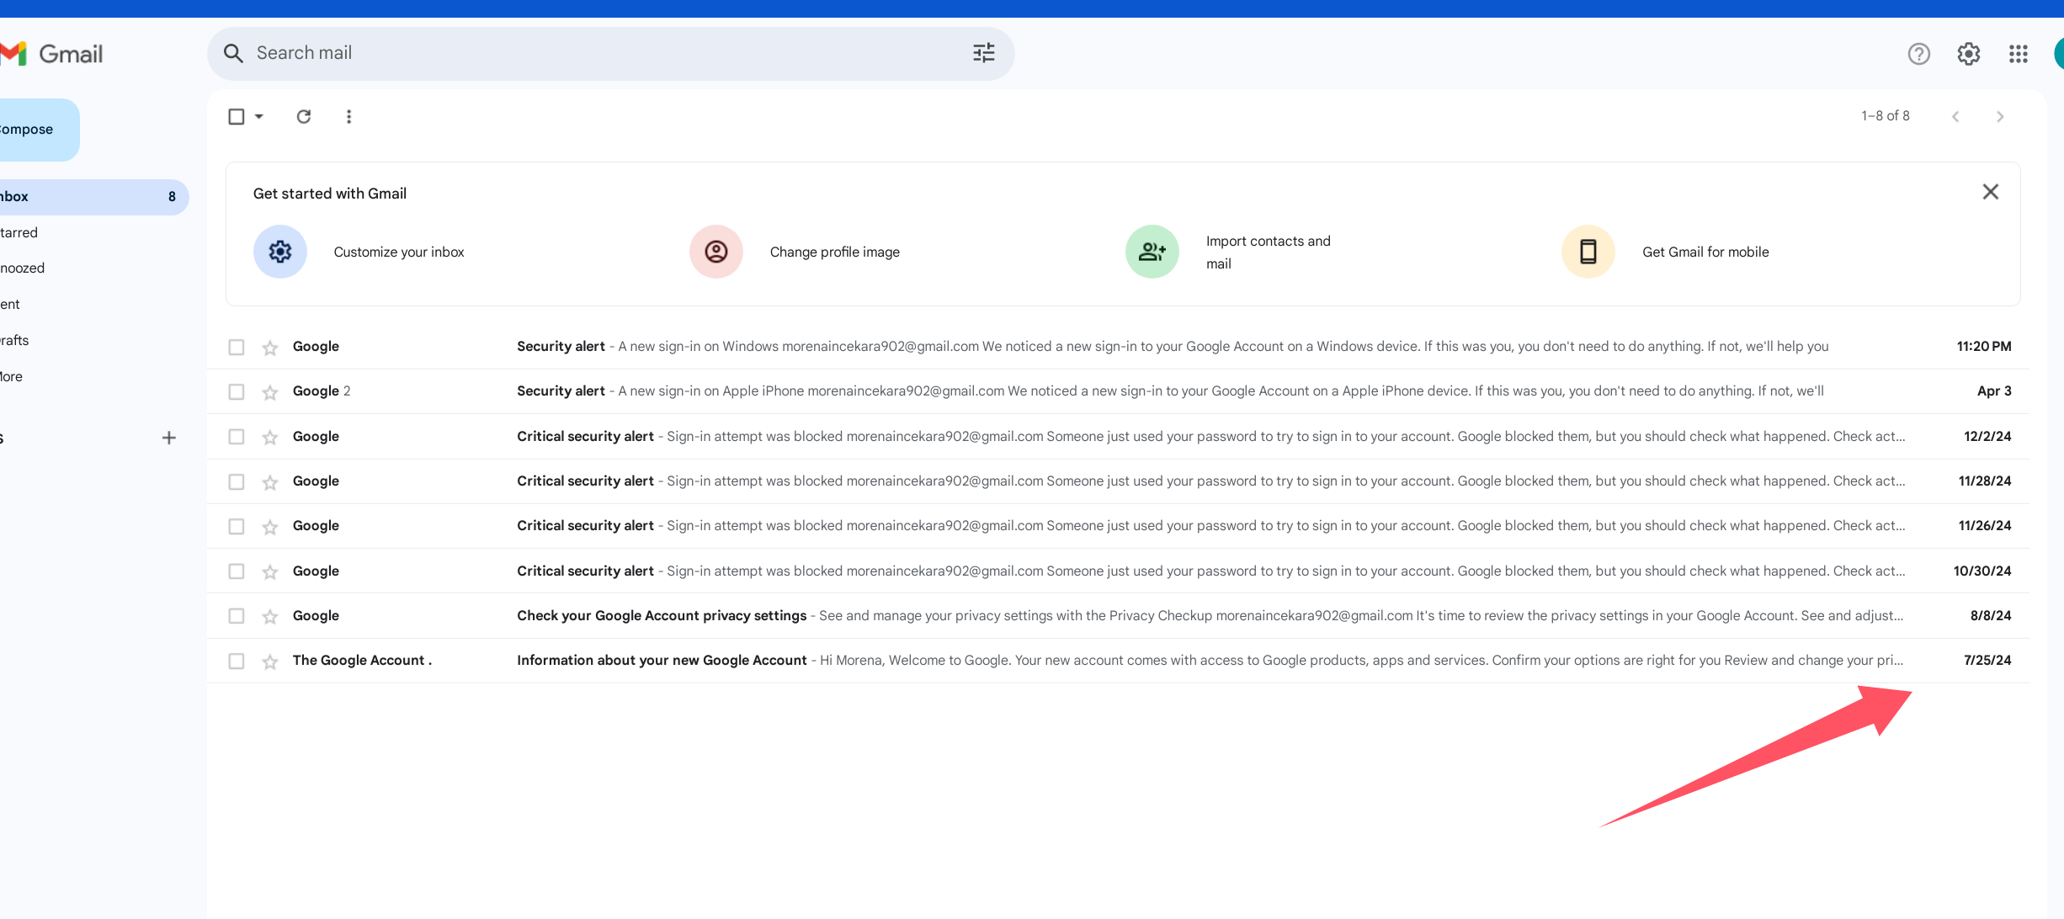
Task: Open search filter options icon
Action: coord(983,53)
